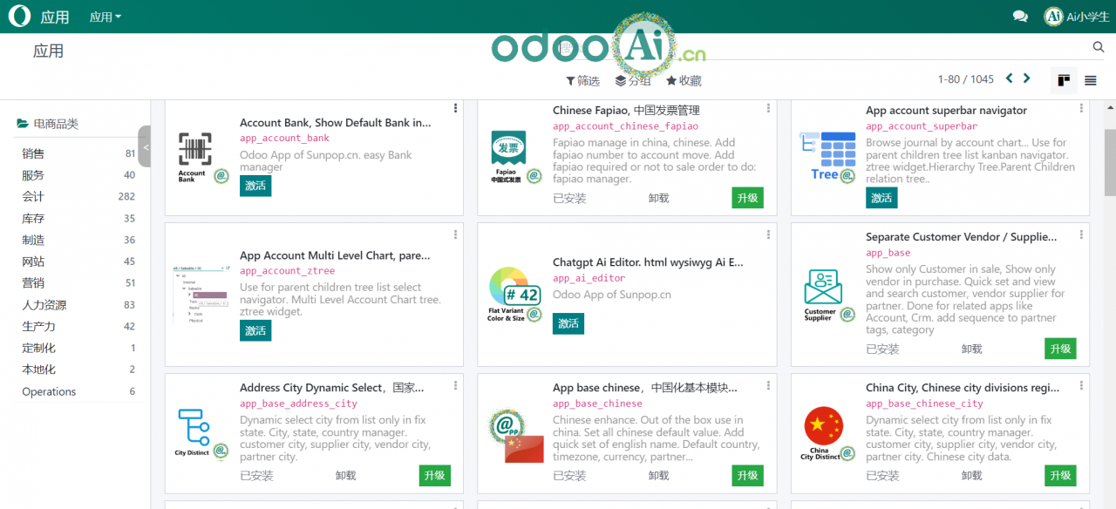This screenshot has width=1116, height=509.
Task: Click the China City flag app icon
Action: [x=828, y=433]
